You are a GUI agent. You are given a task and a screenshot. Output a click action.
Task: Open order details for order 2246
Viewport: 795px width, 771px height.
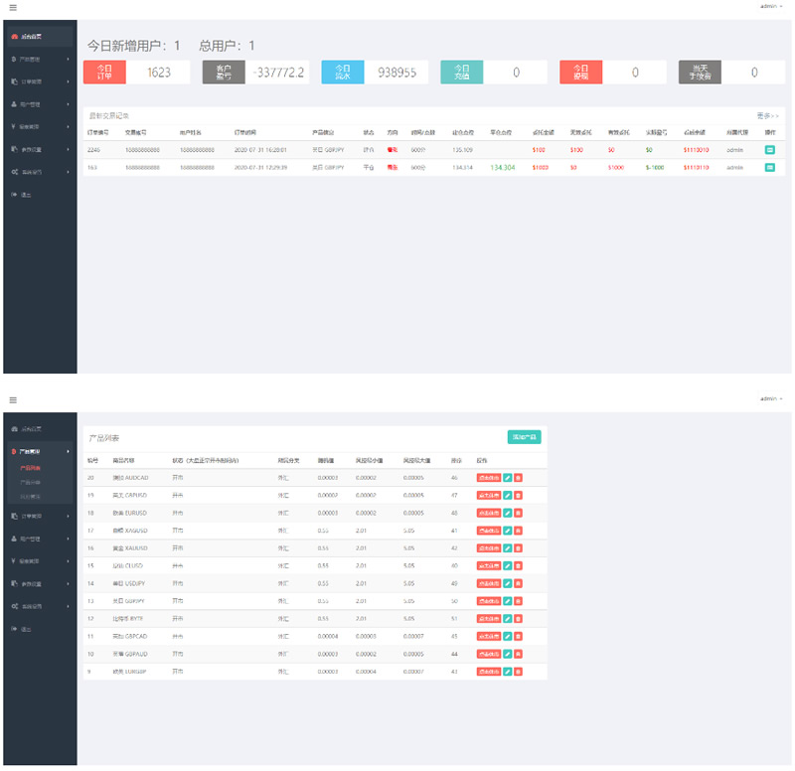(769, 149)
